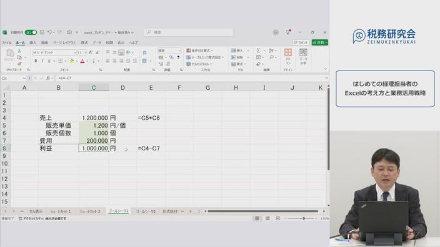The height and width of the screenshot is (247, 440).
Task: Expand the font name dropdown
Action: [x=75, y=52]
